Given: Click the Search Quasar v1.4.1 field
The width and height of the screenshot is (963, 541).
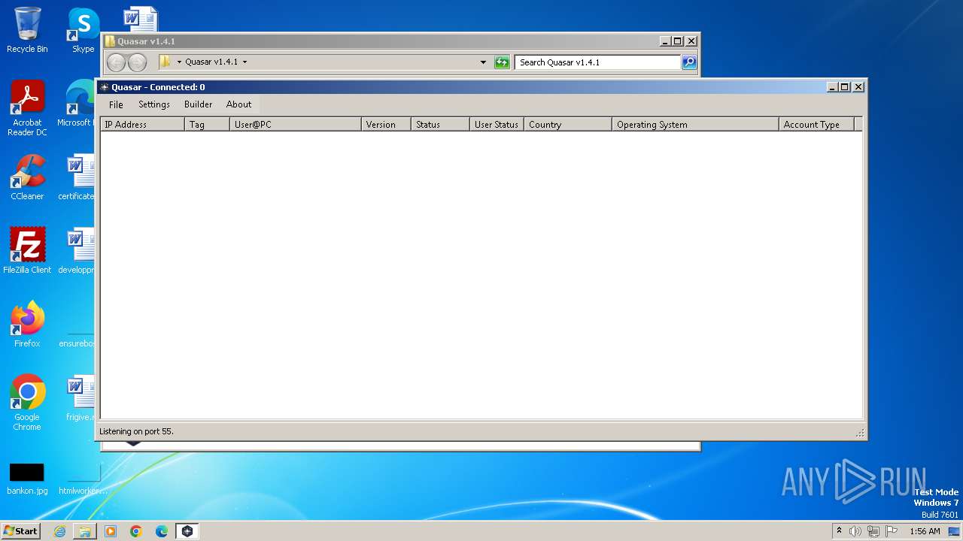Looking at the screenshot, I should pos(597,62).
